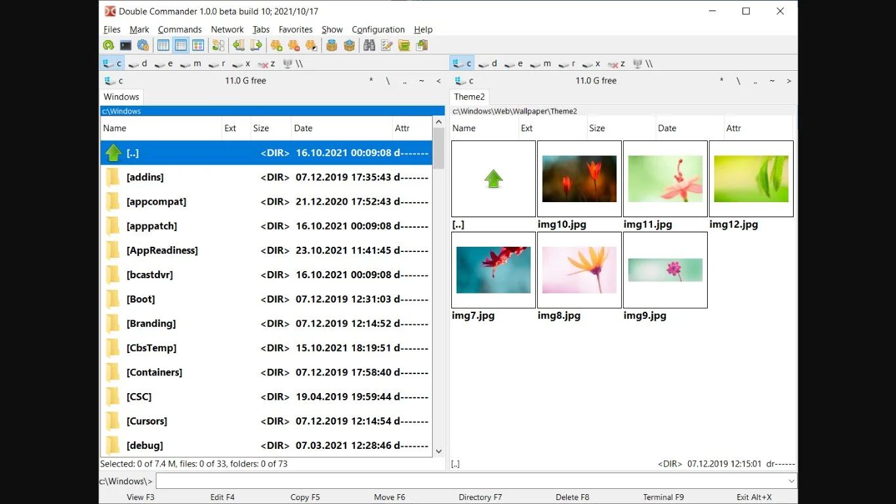This screenshot has width=896, height=504.
Task: Click the Pack files box icon
Action: [332, 45]
